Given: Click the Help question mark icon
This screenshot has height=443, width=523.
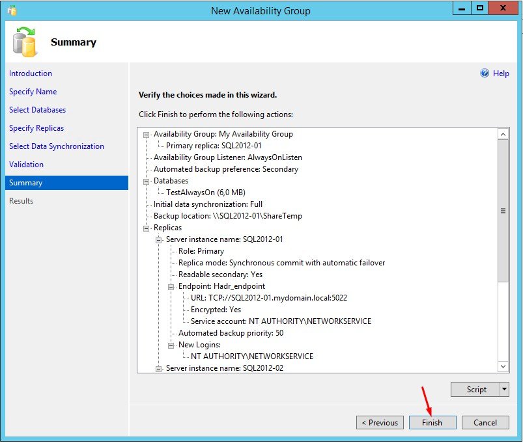Looking at the screenshot, I should tap(485, 74).
